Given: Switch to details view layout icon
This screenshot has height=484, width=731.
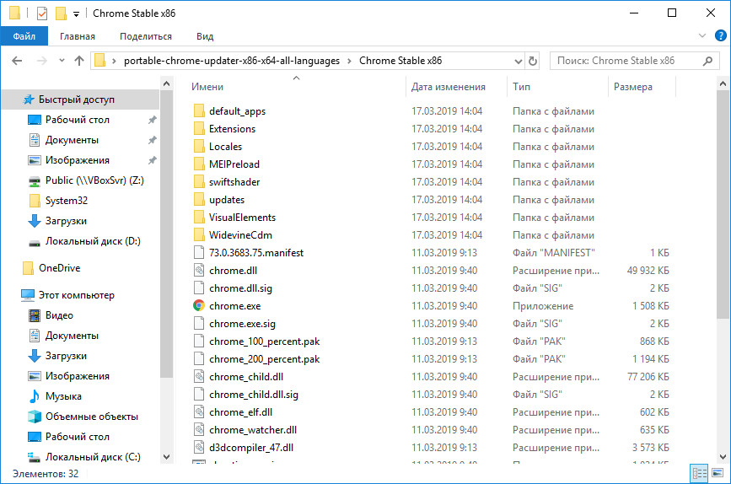Looking at the screenshot, I should tap(700, 474).
